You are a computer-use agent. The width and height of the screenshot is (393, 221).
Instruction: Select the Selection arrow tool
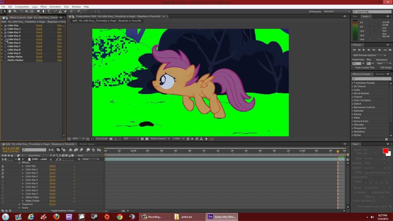[5, 11]
